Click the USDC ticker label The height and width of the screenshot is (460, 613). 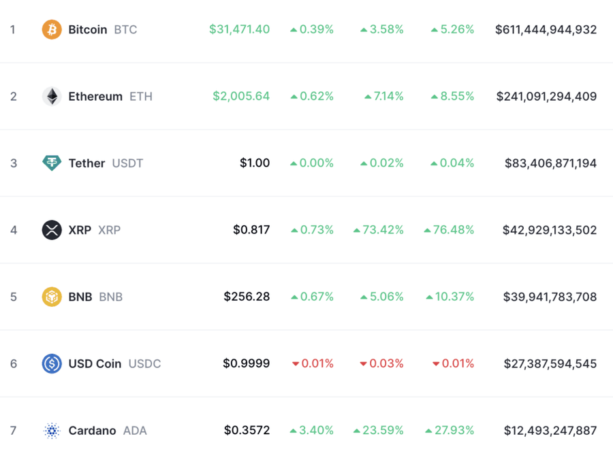point(144,363)
